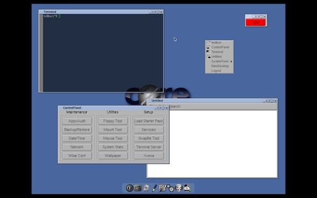Image resolution: width=317 pixels, height=198 pixels.
Task: Click the power Exit icon in the dock
Action: click(129, 188)
